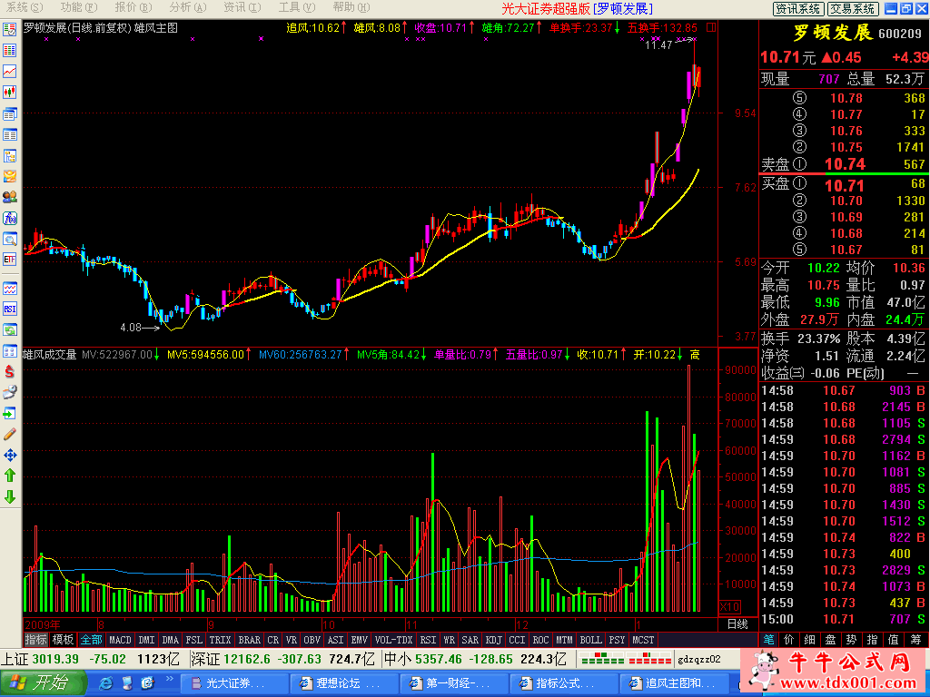Viewport: 930px width, 697px height.
Task: Click the small red square icon above chart
Action: (711, 27)
